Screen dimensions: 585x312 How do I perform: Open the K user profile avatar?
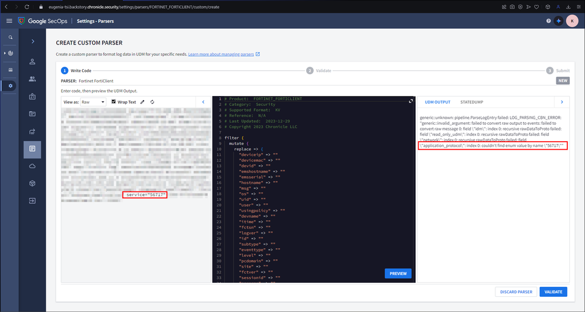click(572, 21)
